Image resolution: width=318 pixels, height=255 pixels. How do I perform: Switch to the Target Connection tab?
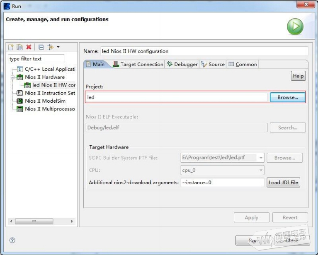click(138, 64)
